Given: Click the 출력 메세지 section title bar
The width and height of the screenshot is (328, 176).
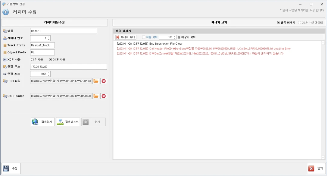Looking at the screenshot, I should pyautogui.click(x=219, y=31).
